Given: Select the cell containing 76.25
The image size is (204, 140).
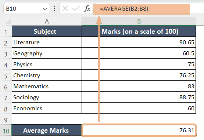Looking at the screenshot, I should (139, 75).
